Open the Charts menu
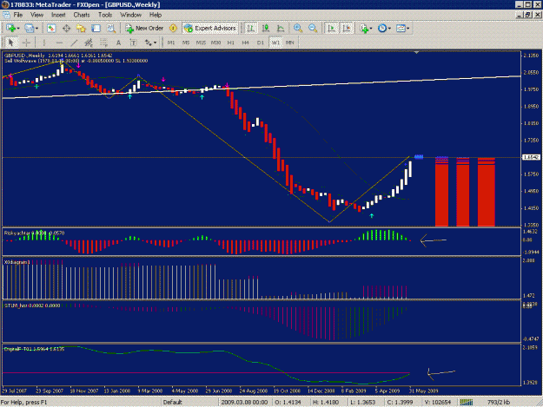543x407 pixels. pos(82,15)
